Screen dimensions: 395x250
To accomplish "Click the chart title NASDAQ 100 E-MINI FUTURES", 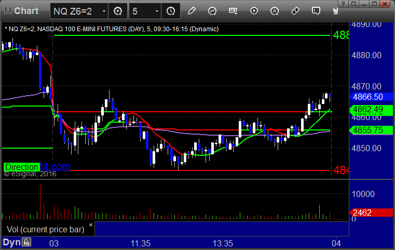I will [x=82, y=29].
